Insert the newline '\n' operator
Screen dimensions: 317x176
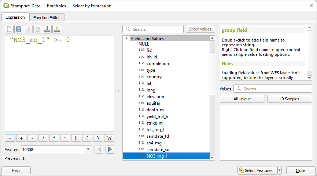pyautogui.click(x=109, y=138)
